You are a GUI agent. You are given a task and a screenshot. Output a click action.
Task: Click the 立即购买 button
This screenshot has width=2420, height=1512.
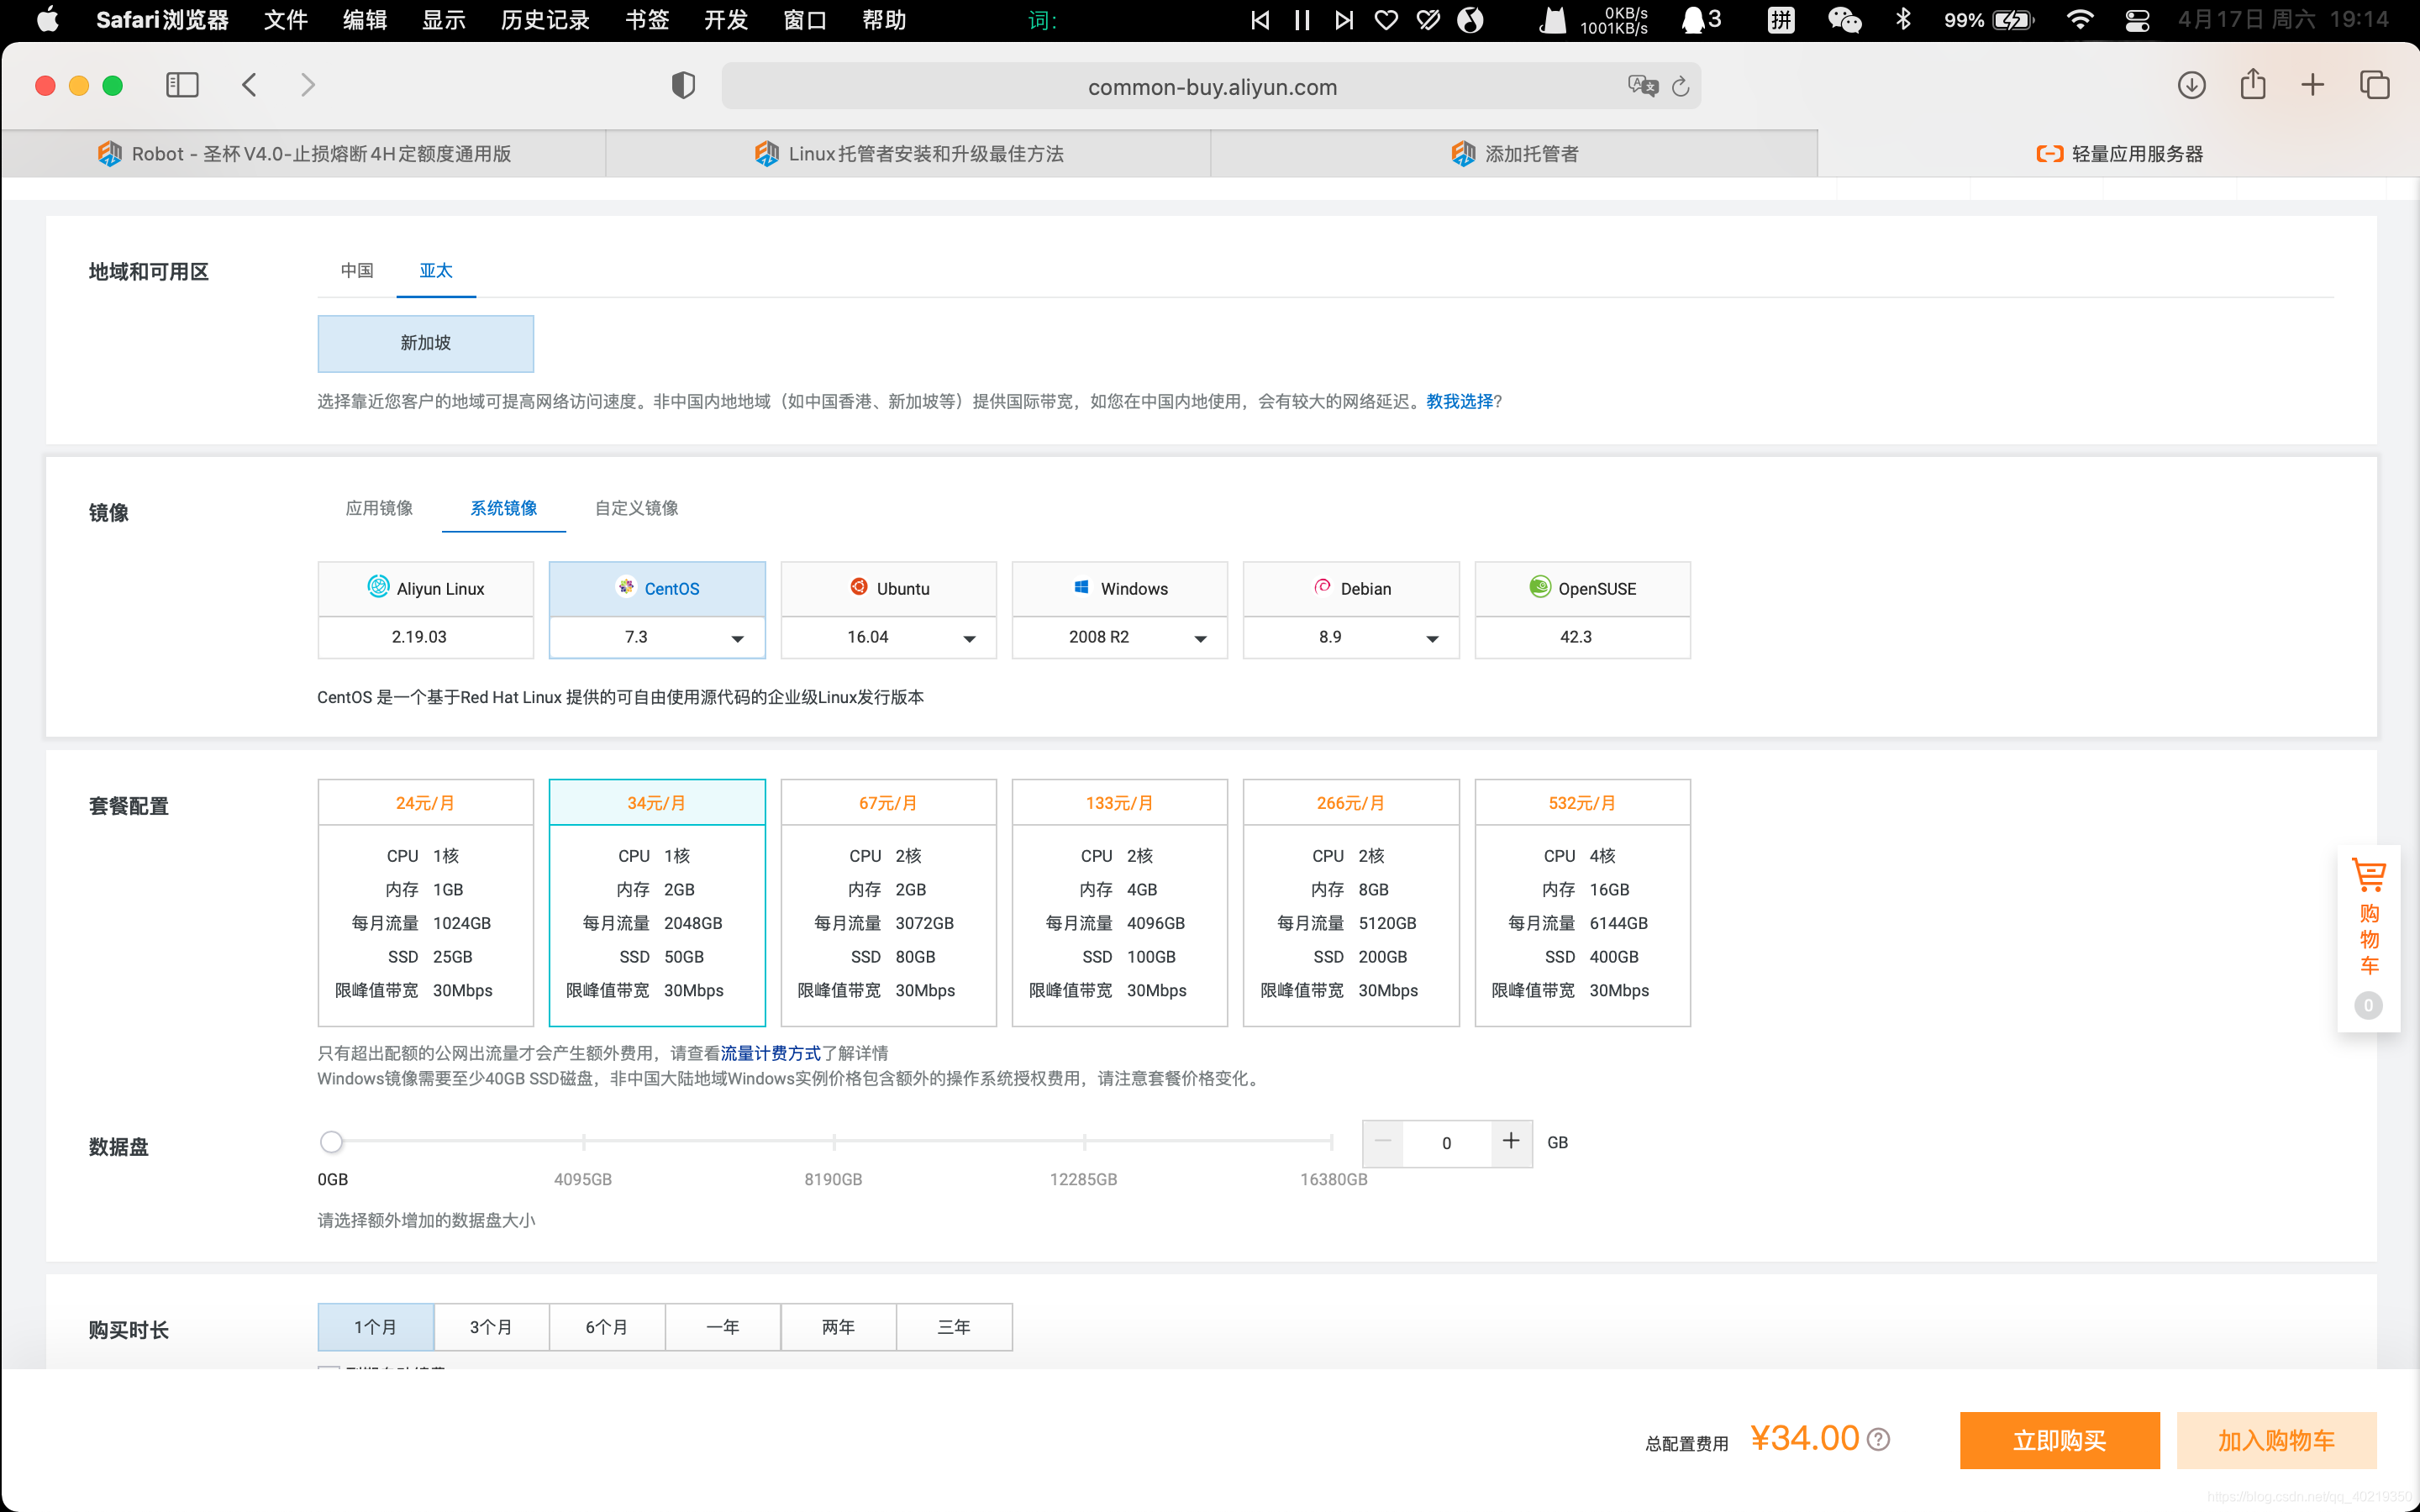coord(2059,1440)
